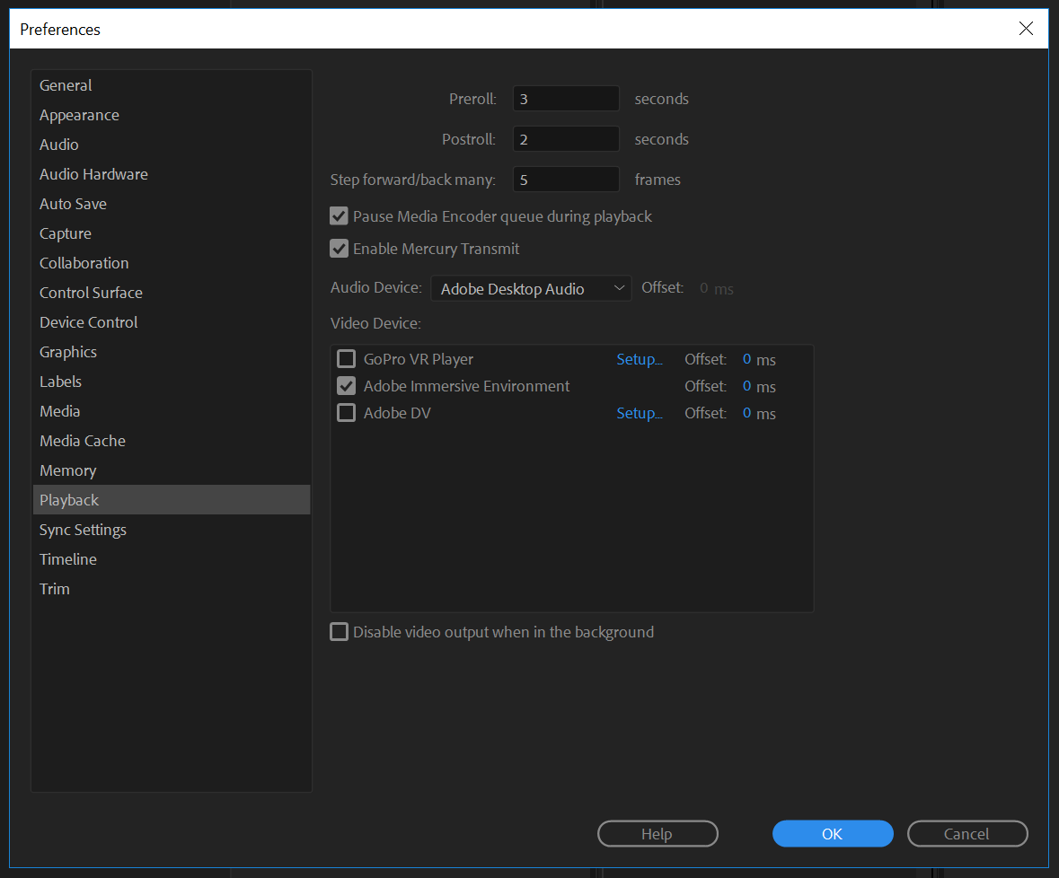Click Setup link for GoPro VR Player
This screenshot has width=1059, height=878.
639,359
